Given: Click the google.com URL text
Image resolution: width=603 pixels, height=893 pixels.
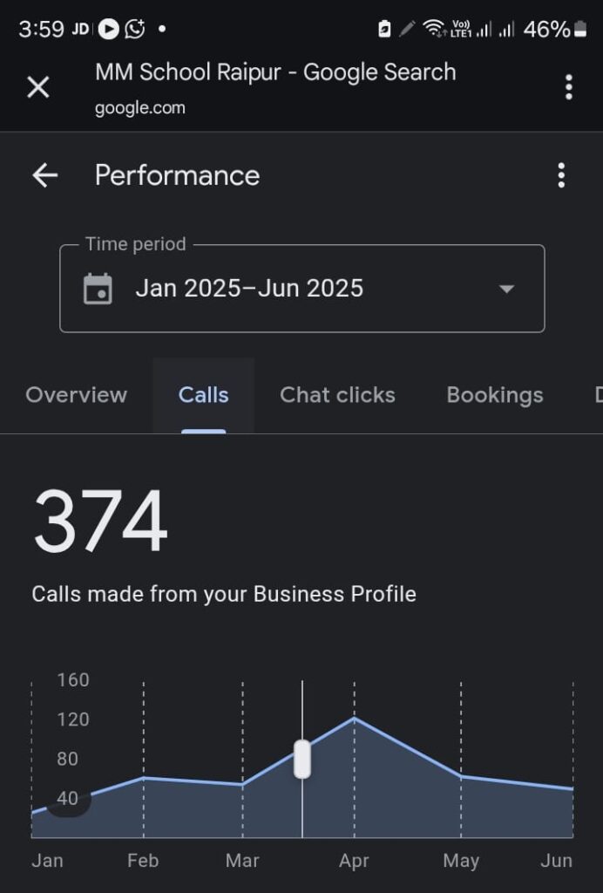Looking at the screenshot, I should (x=140, y=108).
